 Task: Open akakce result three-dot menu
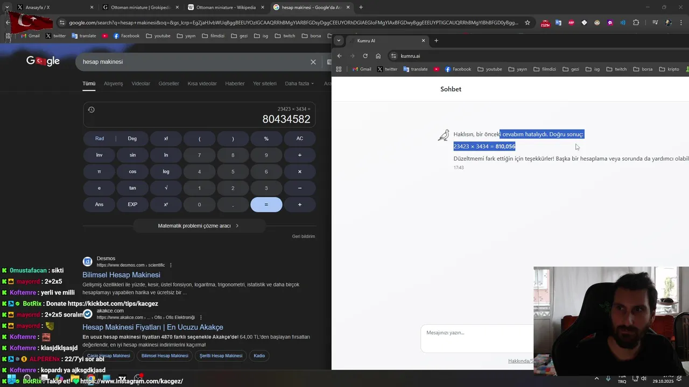[201, 317]
